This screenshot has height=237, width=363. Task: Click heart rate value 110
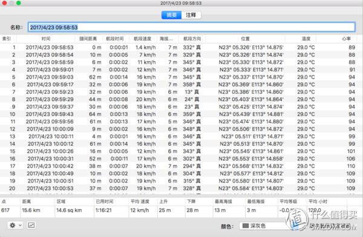pos(351,166)
